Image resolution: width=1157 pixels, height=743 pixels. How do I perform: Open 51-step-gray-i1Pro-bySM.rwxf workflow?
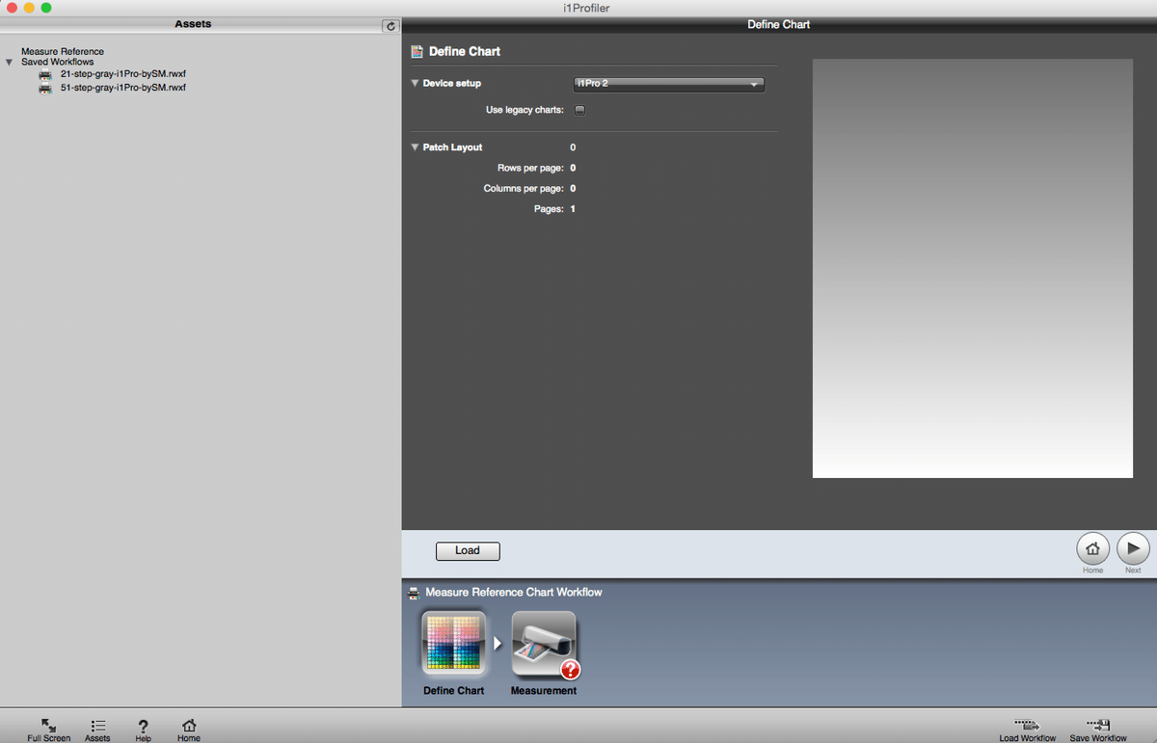coord(123,88)
